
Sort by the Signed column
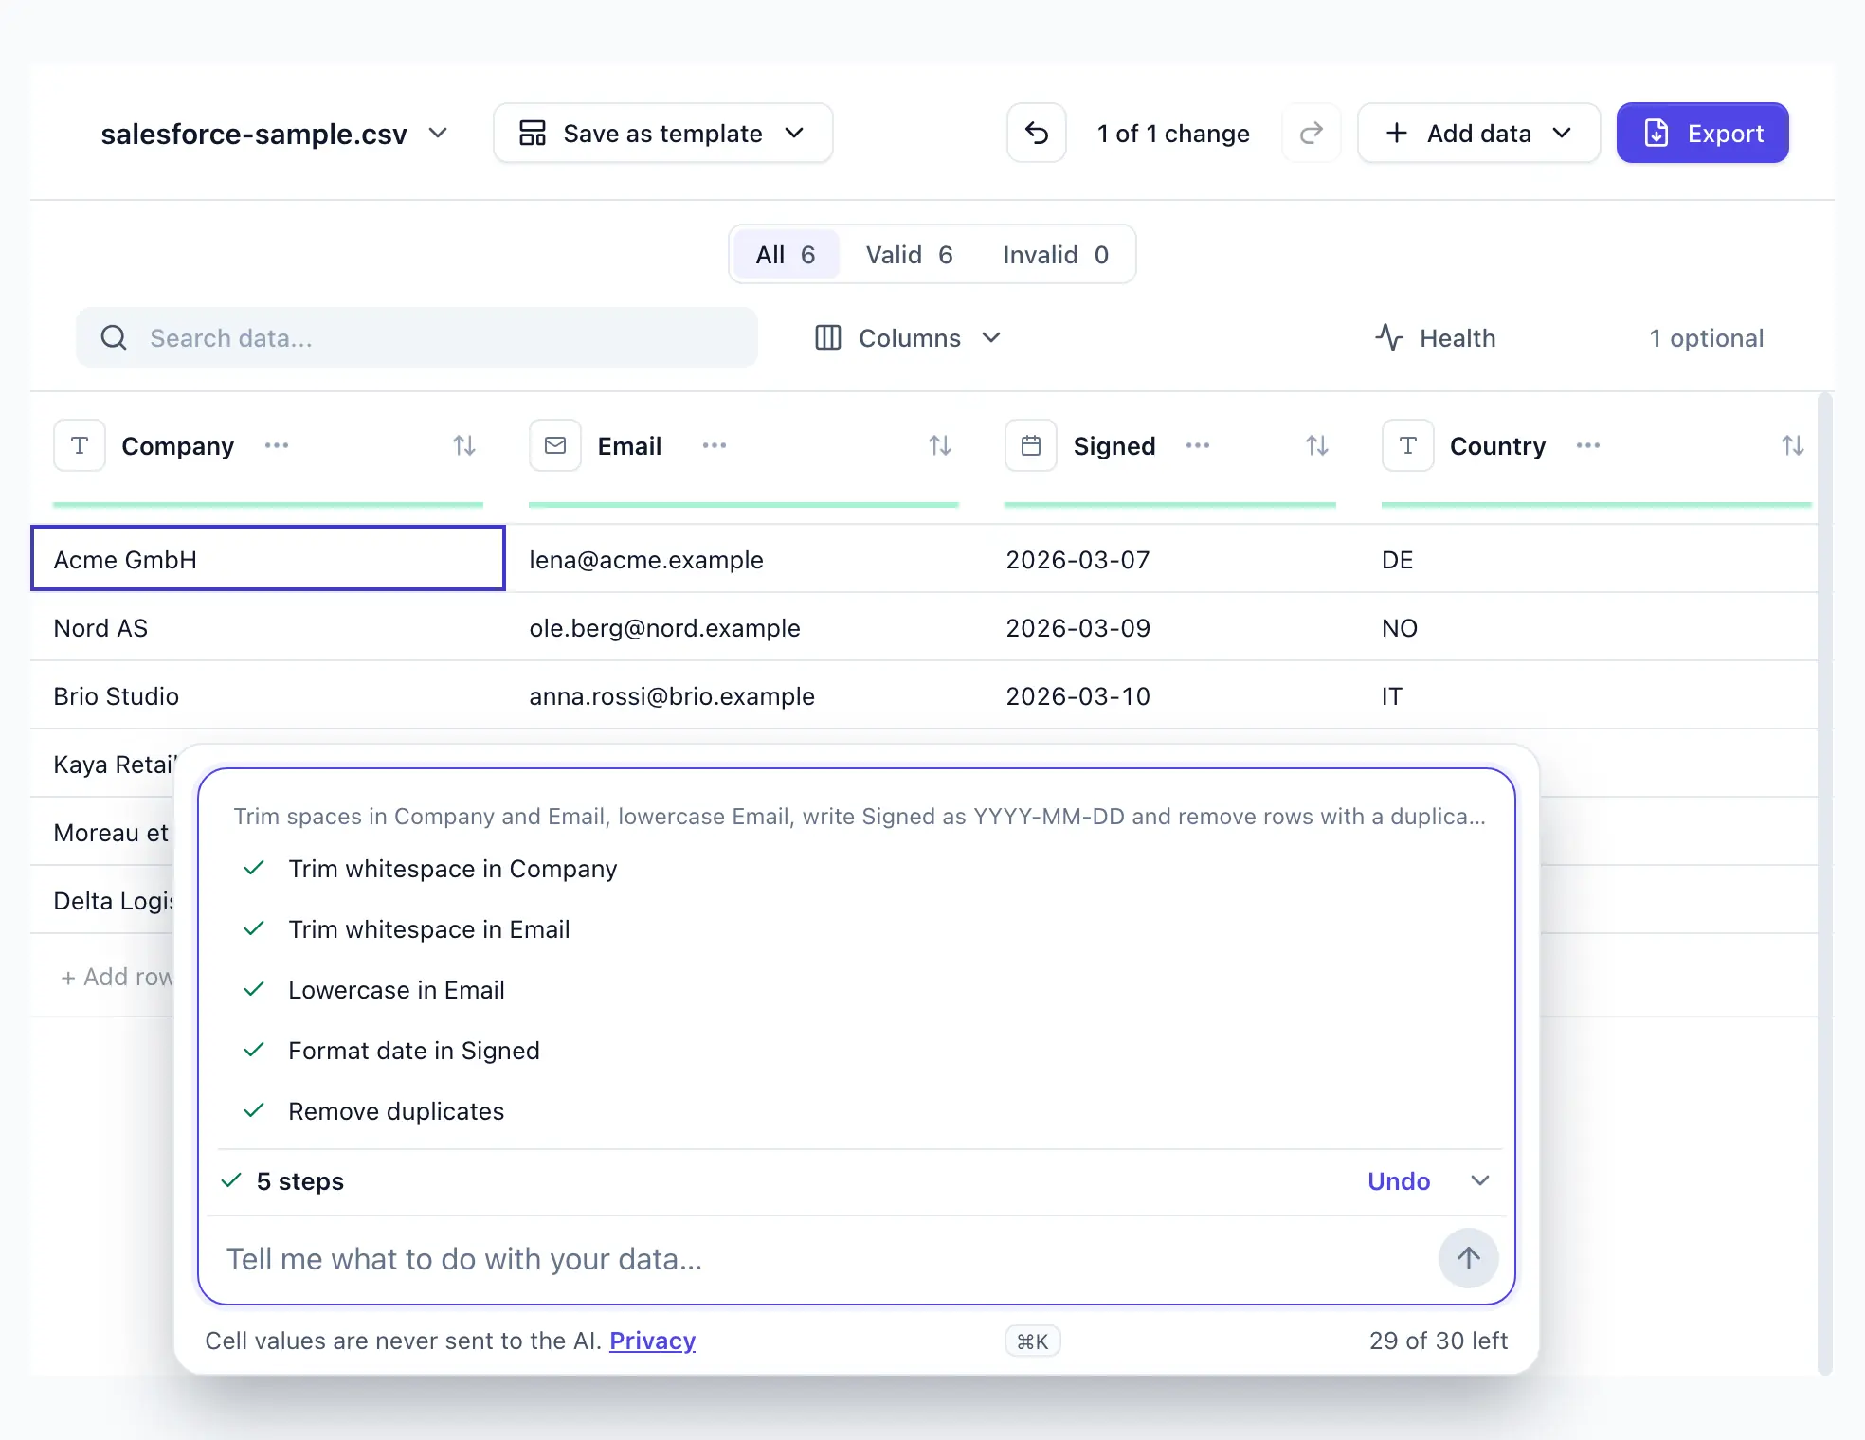coord(1317,445)
